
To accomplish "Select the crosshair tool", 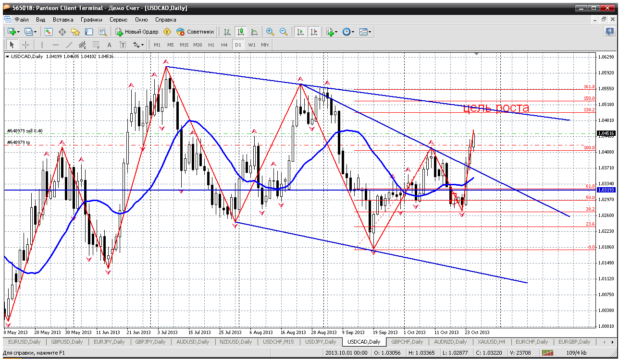I will click(25, 45).
